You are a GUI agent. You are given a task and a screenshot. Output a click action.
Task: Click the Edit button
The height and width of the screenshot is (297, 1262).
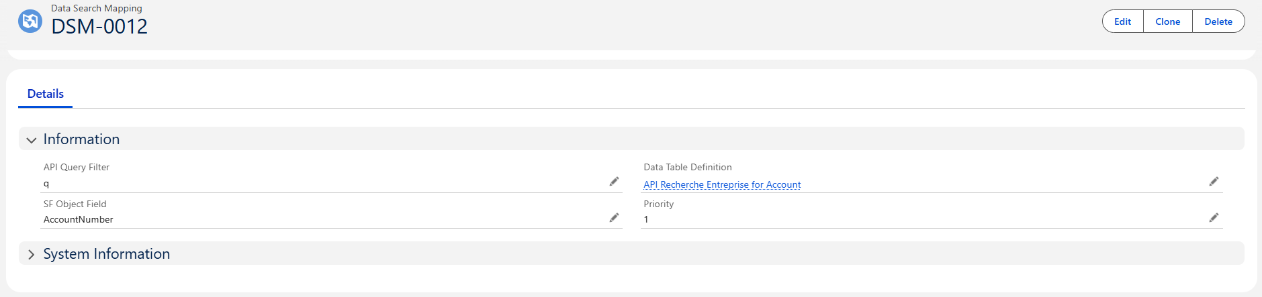point(1122,21)
